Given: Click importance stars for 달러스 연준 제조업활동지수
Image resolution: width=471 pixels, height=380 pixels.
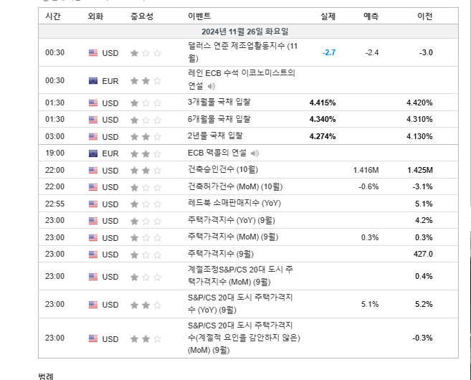Looking at the screenshot, I should click(146, 53).
